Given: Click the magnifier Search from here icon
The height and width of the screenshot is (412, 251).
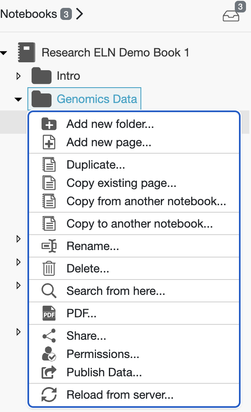Looking at the screenshot, I should point(49,291).
